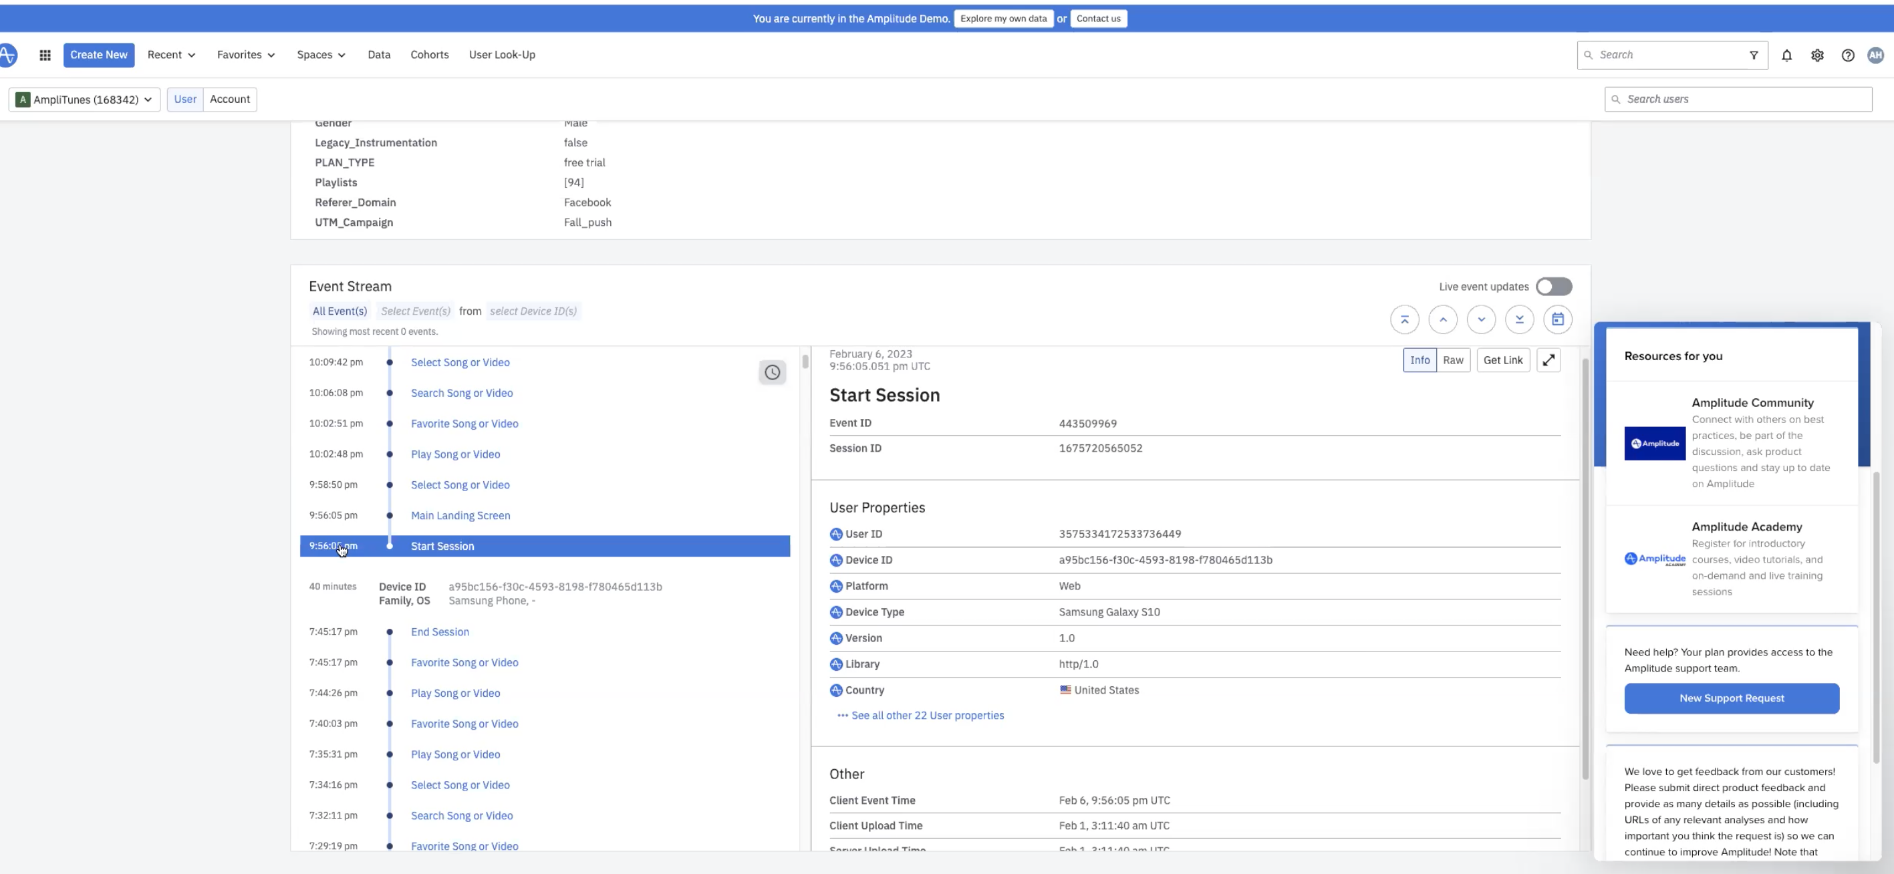Click the jump-to-first-event arrow icon
The image size is (1894, 874).
coord(1404,319)
